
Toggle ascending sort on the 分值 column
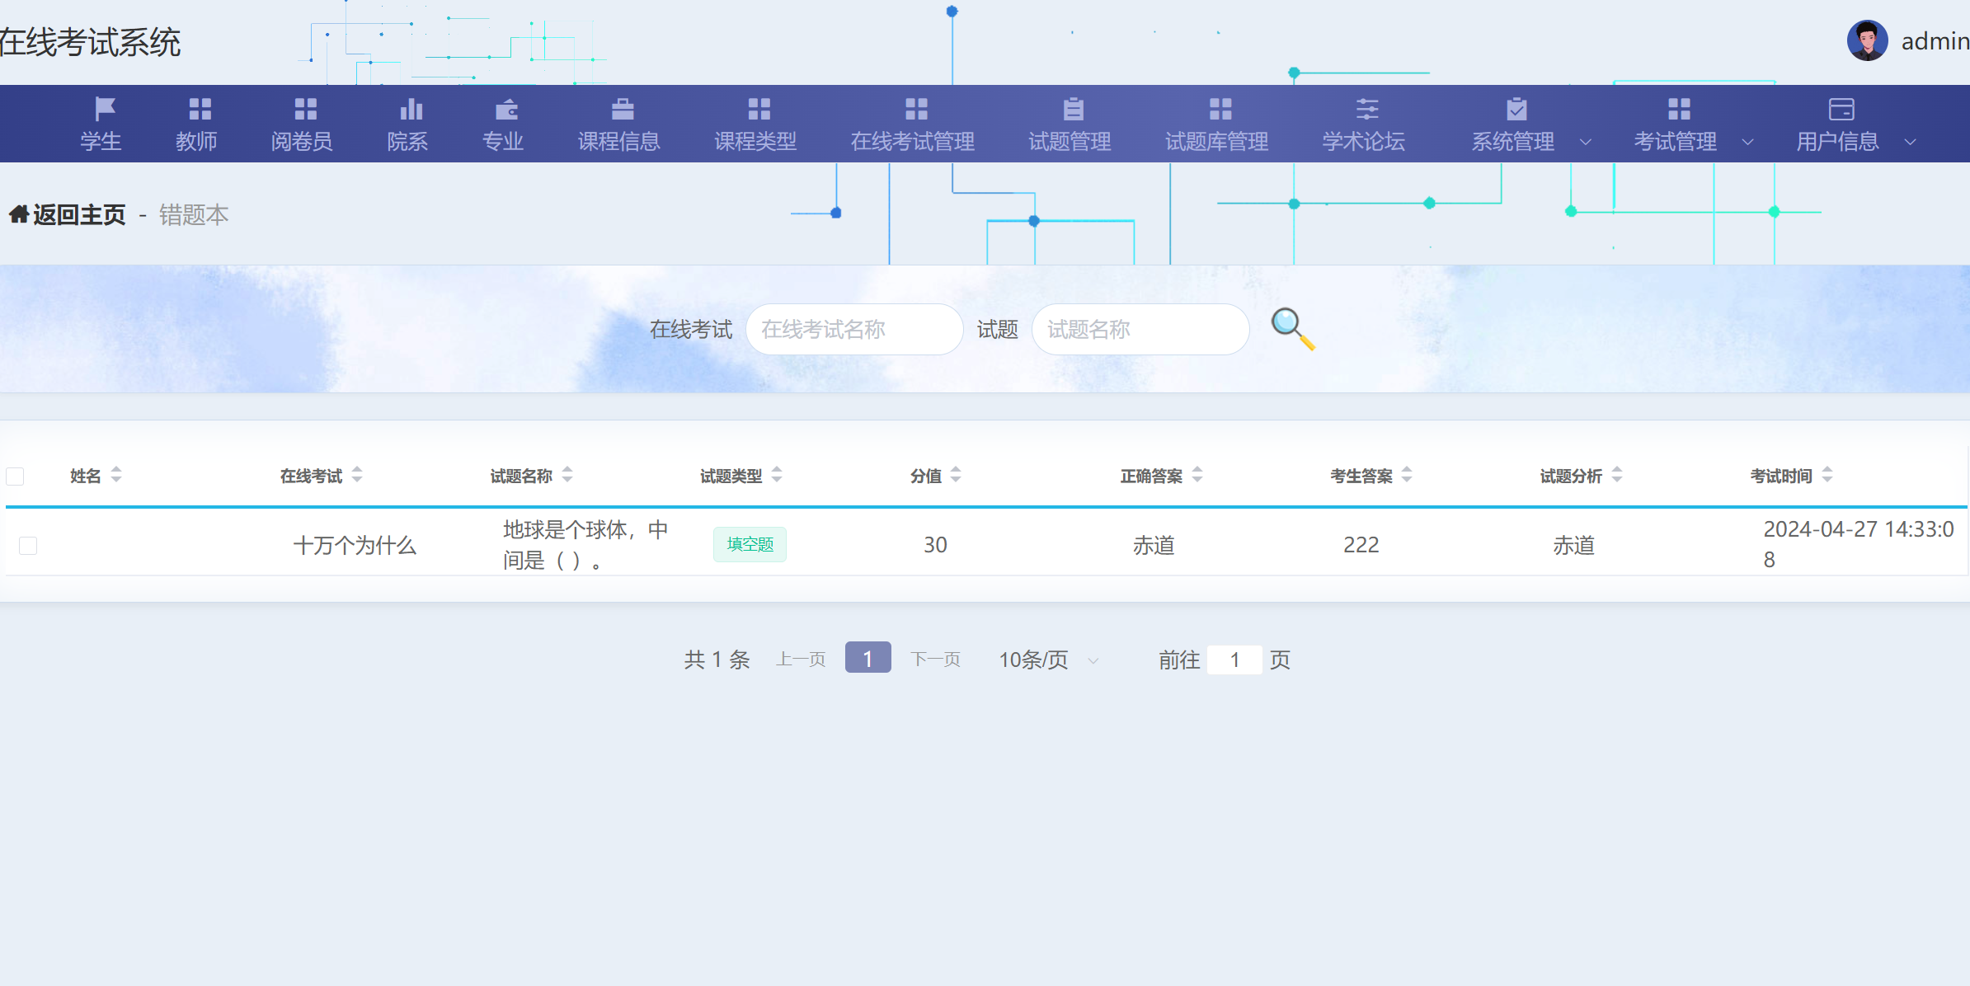point(955,470)
